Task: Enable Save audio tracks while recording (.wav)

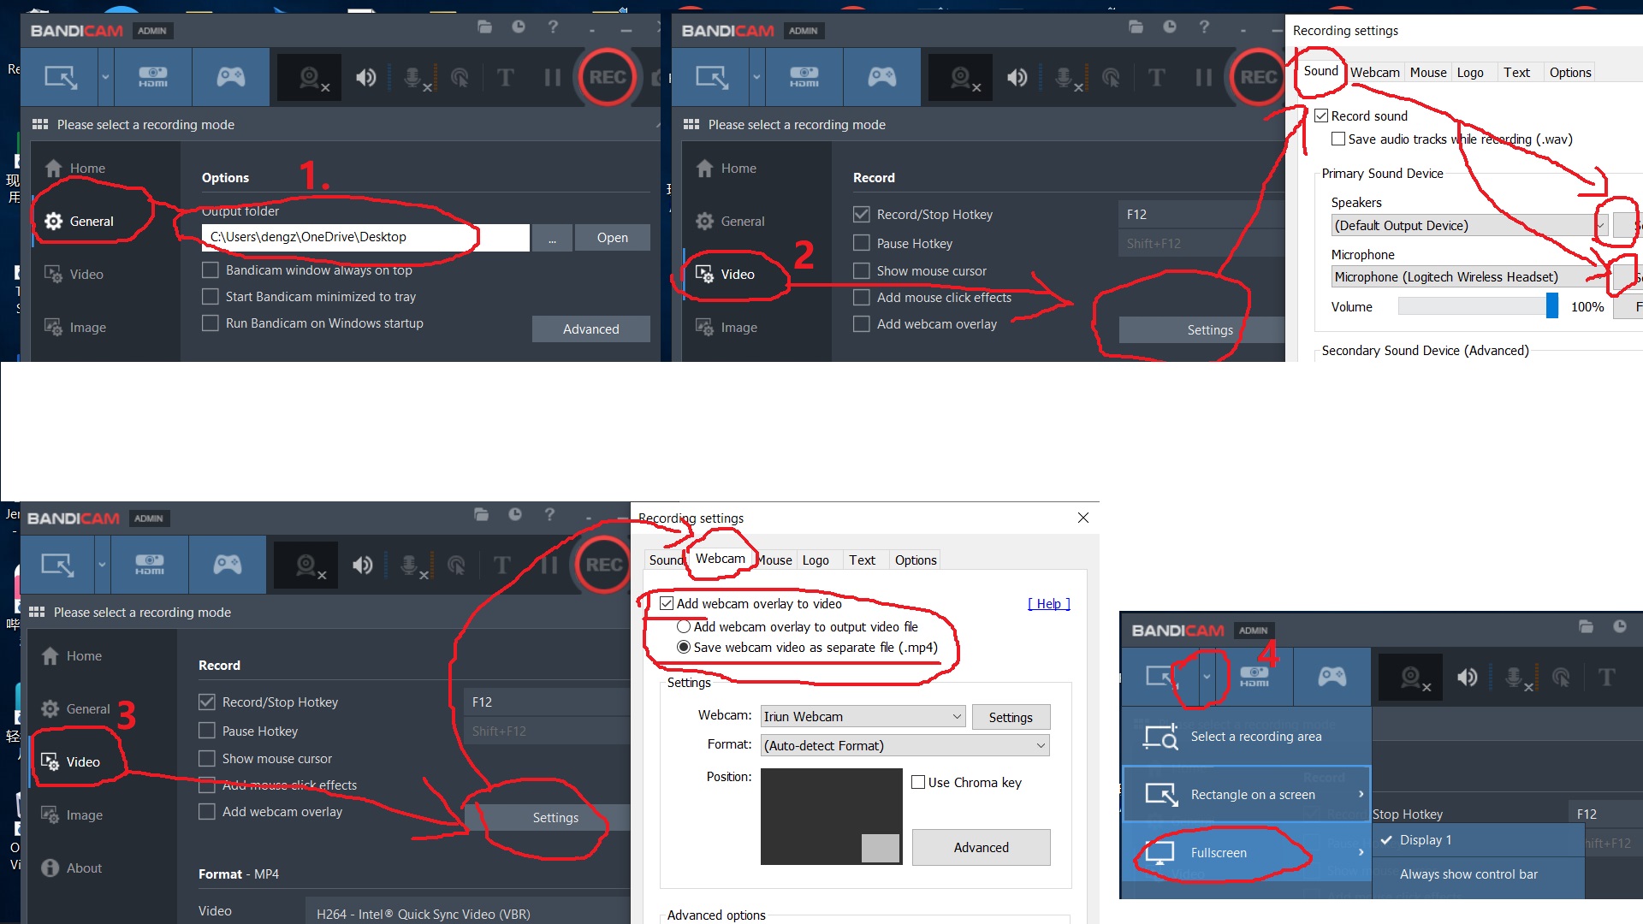Action: pyautogui.click(x=1338, y=139)
